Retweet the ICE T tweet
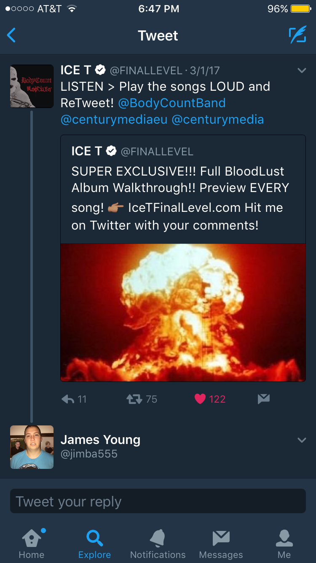 pos(135,399)
